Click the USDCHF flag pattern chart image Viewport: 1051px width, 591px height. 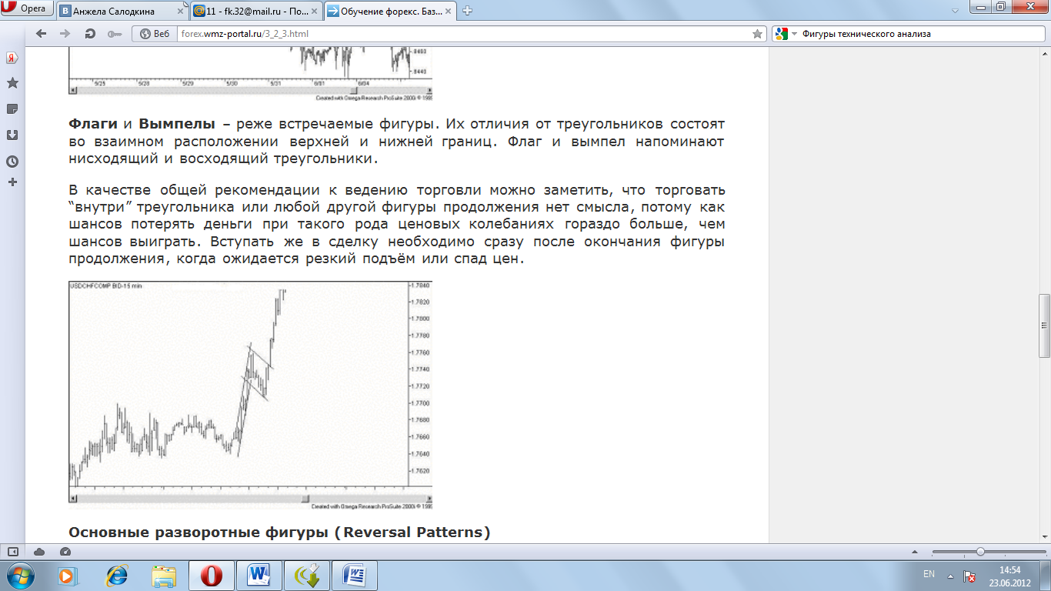(250, 395)
